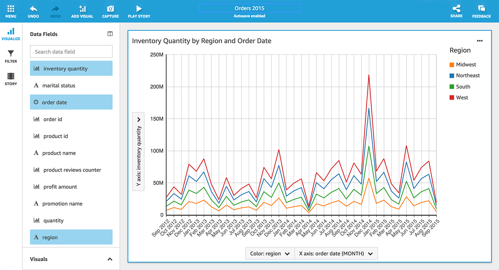
Task: Select the Visualize tab
Action: coord(11,34)
